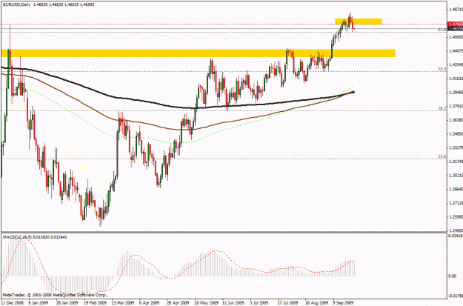Select the 11 Dec 2008 date label

(x=13, y=303)
